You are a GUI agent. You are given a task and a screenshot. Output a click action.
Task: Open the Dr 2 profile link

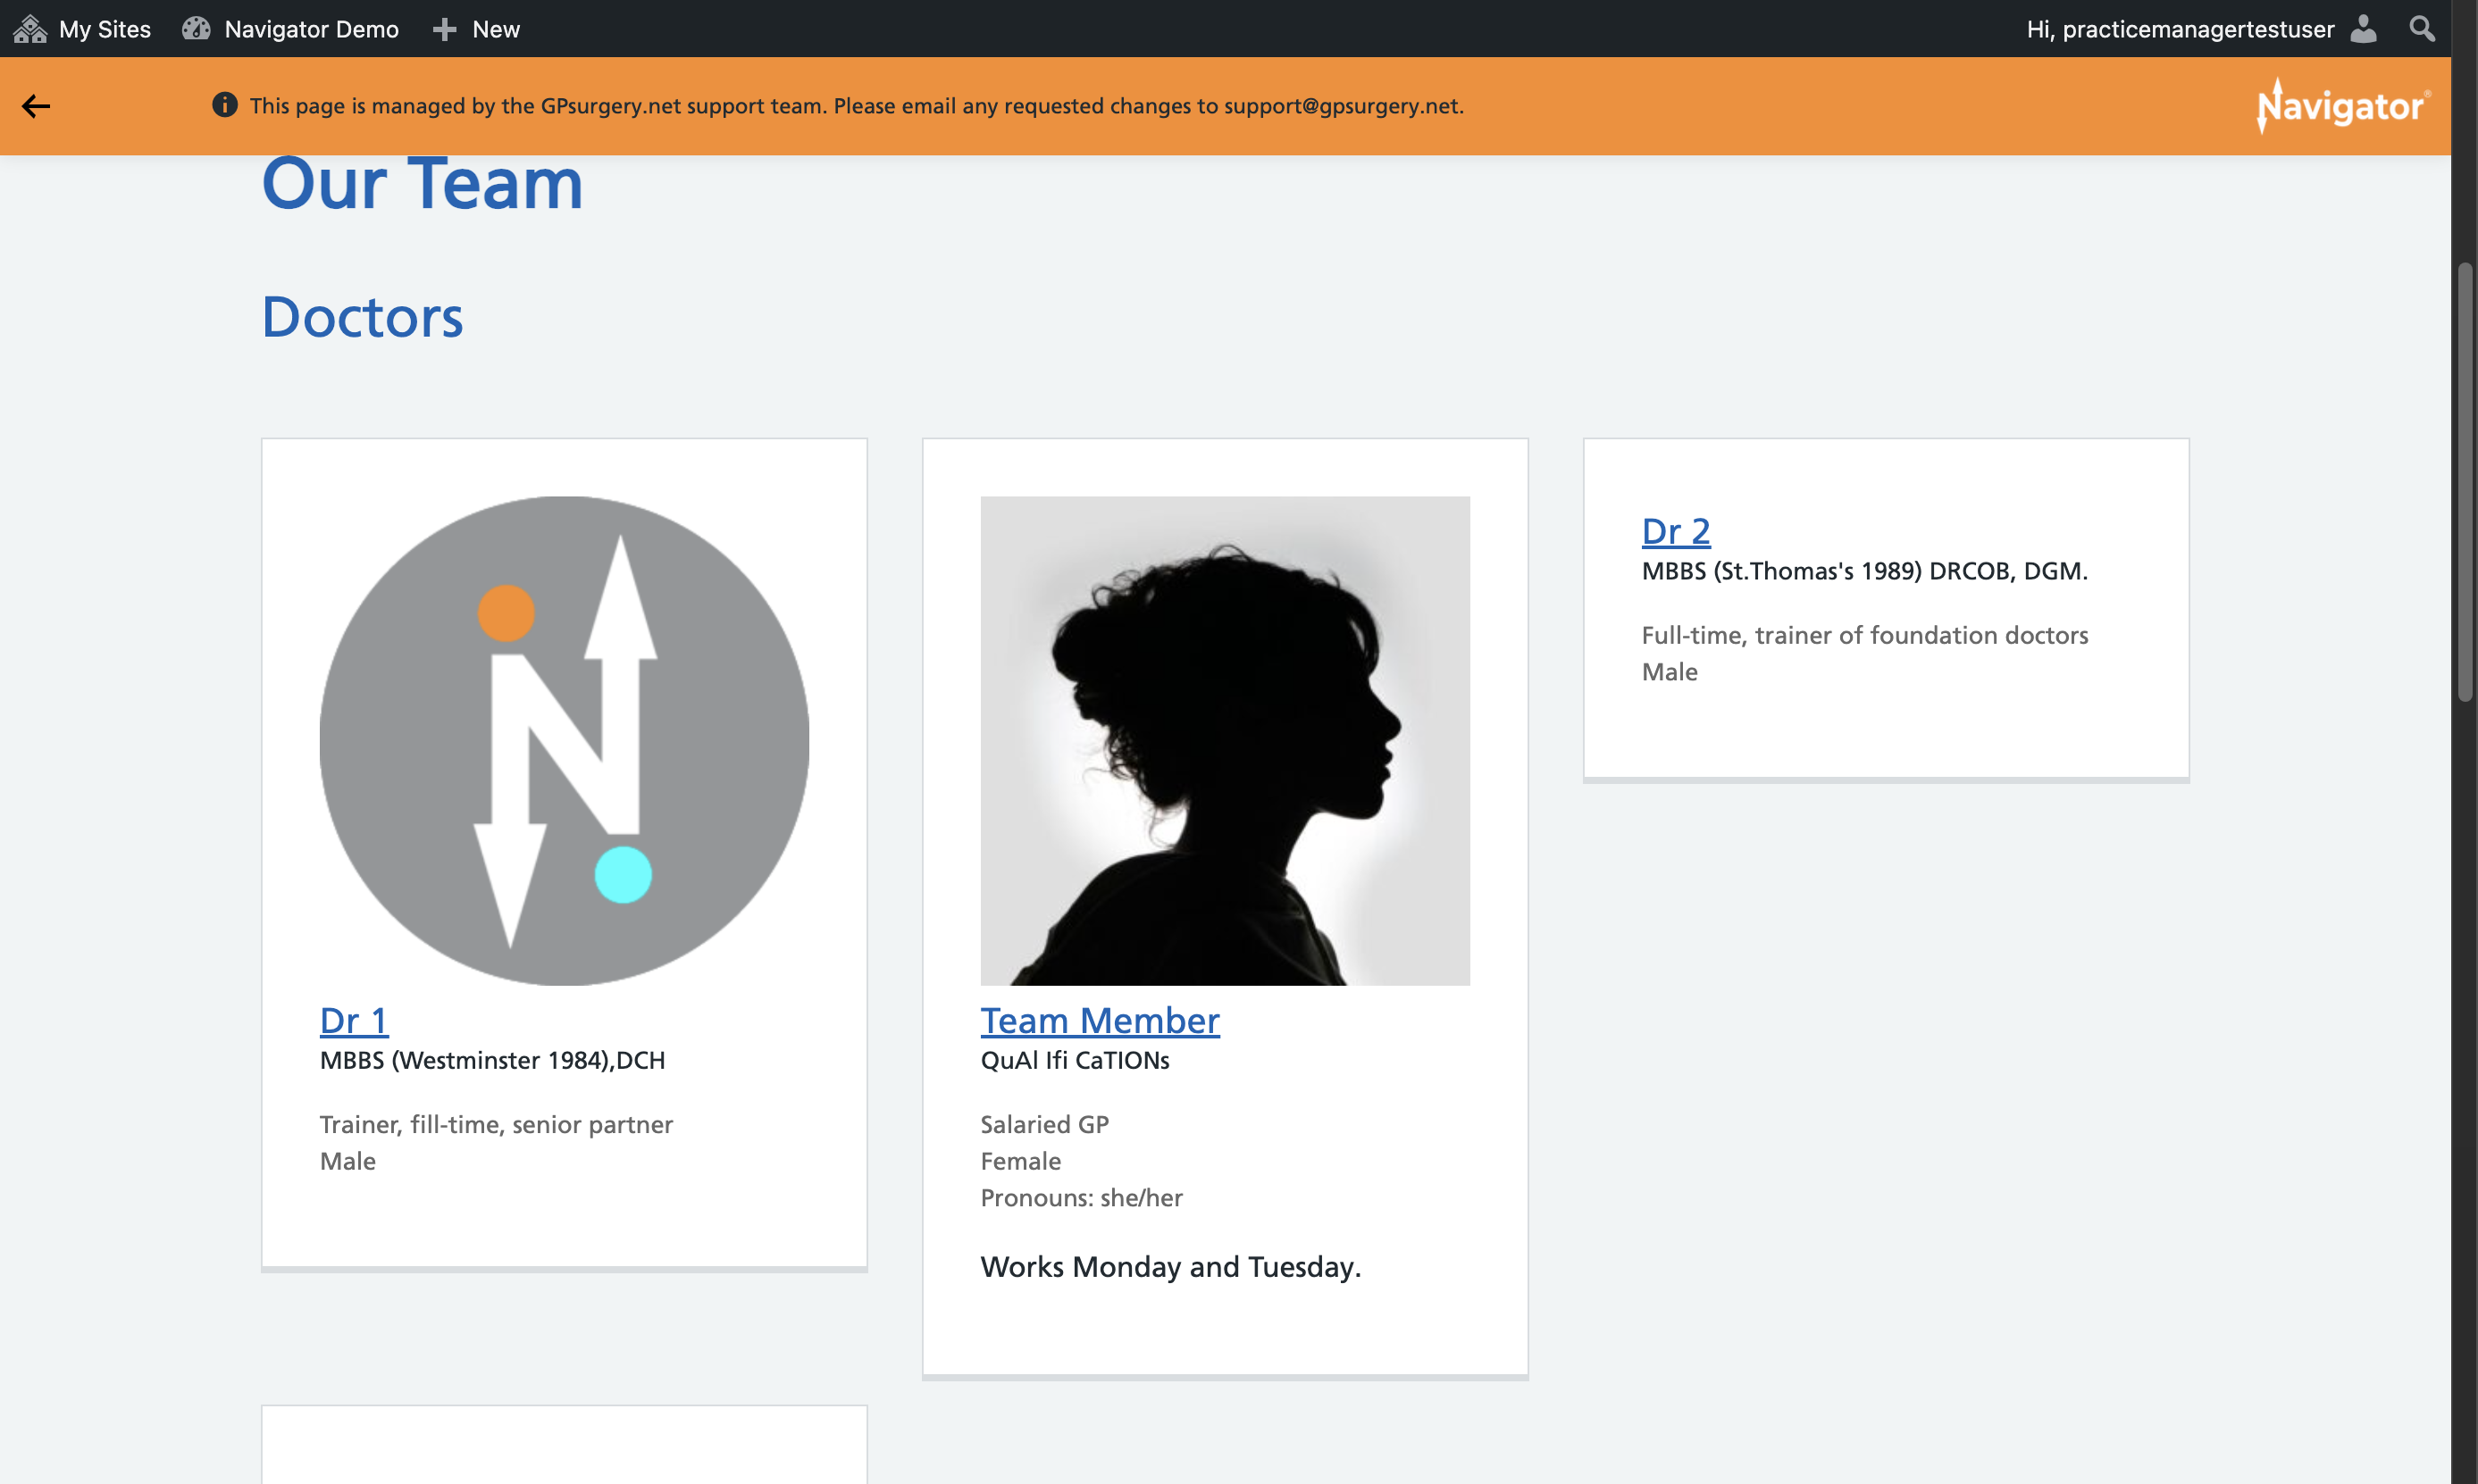coord(1676,531)
